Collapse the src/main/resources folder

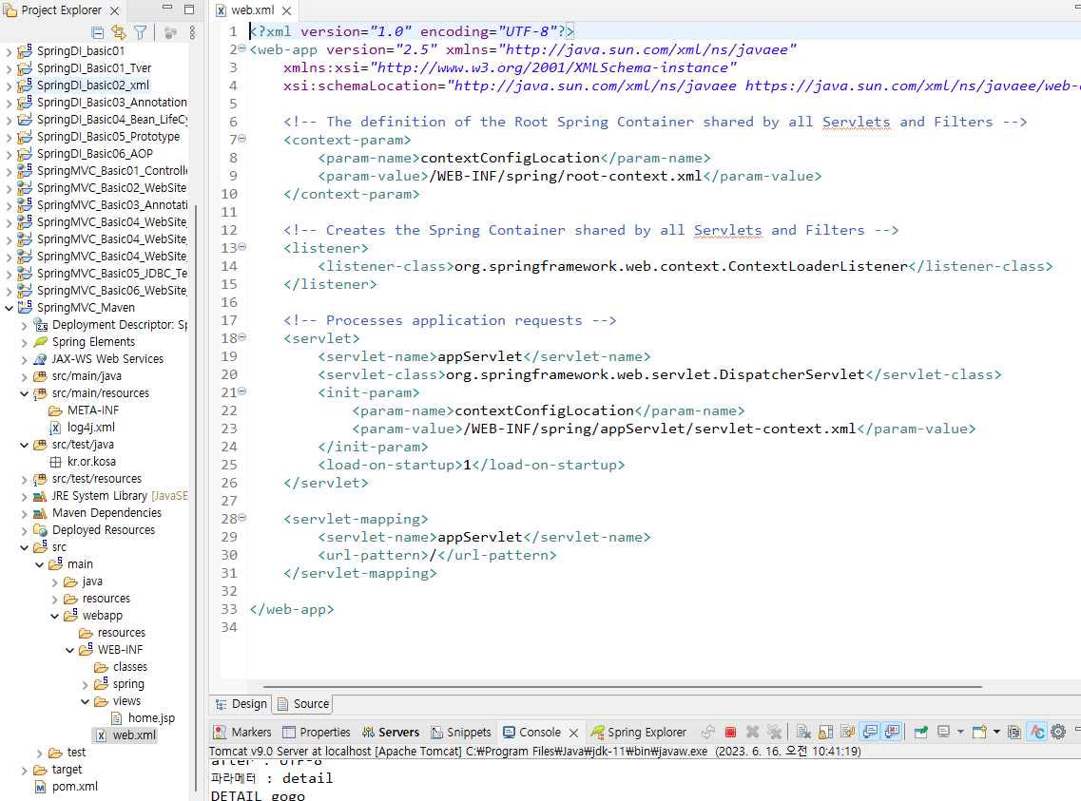coord(24,394)
